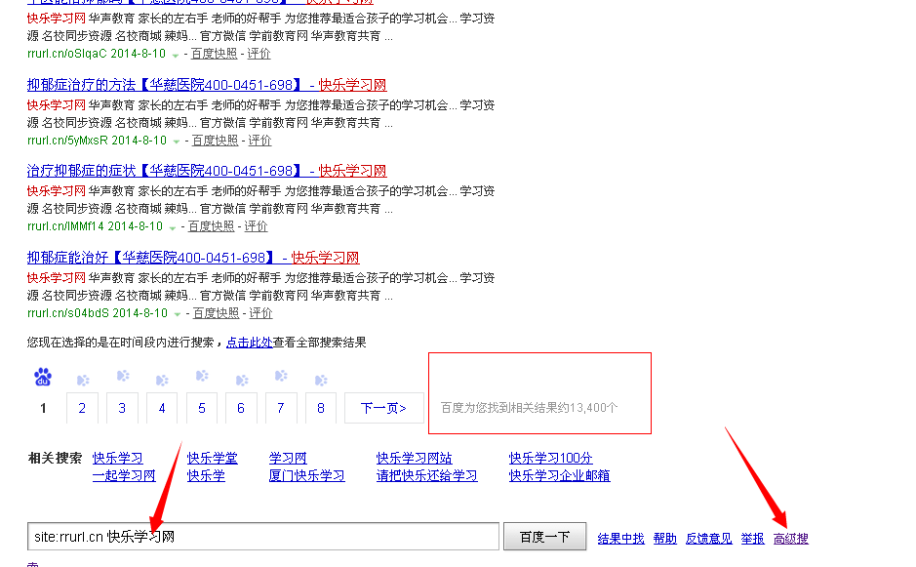Go to results page 2
916x567 pixels.
pos(82,408)
